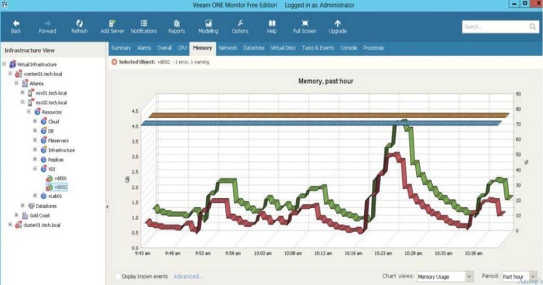Open the Overall tab
The image size is (543, 285).
164,48
